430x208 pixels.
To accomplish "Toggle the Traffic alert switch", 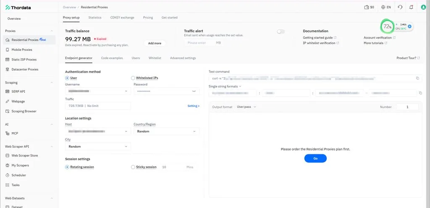I will (x=281, y=32).
